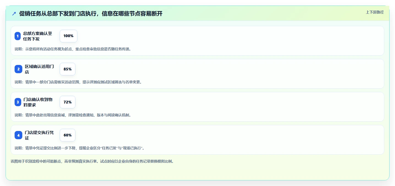Click the step 4 number badge

point(18,135)
